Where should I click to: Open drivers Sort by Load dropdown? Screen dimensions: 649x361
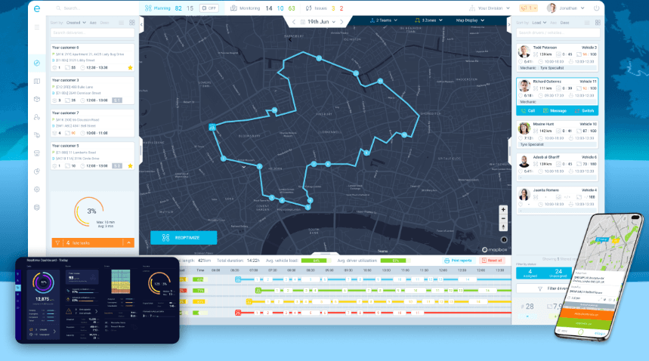(x=539, y=23)
